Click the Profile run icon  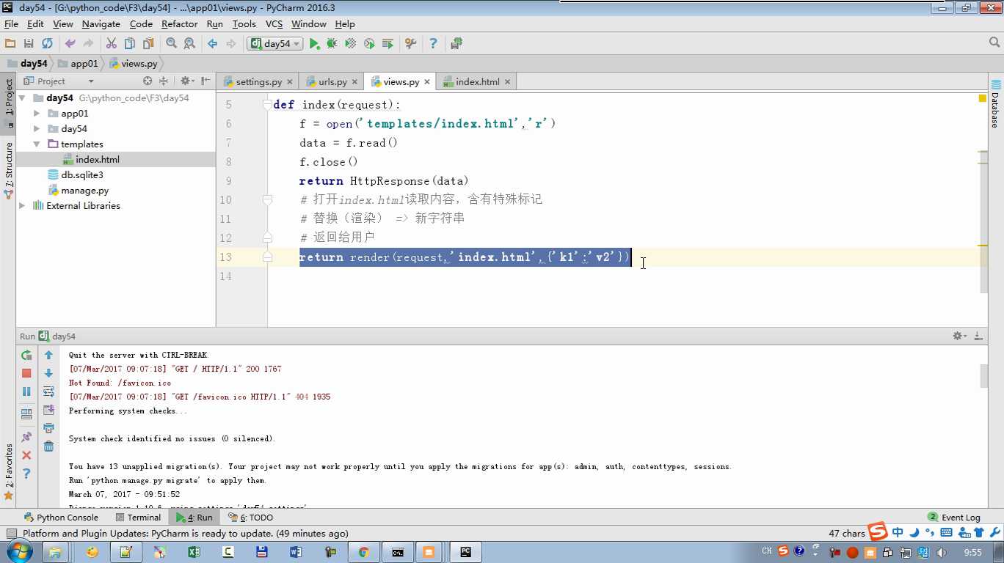point(369,44)
